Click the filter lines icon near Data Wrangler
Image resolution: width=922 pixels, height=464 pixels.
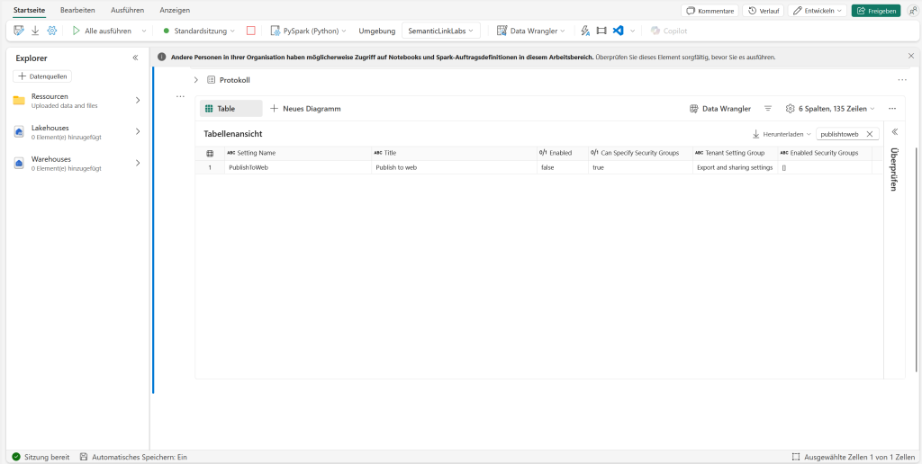tap(768, 109)
